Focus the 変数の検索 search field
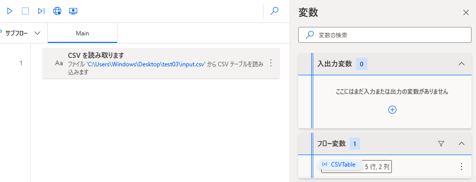Image resolution: width=476 pixels, height=182 pixels. (x=384, y=35)
